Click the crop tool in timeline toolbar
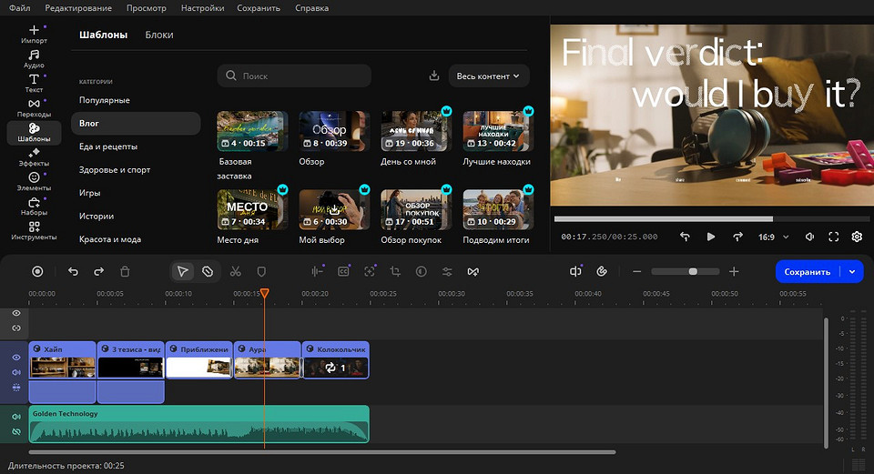 [395, 271]
